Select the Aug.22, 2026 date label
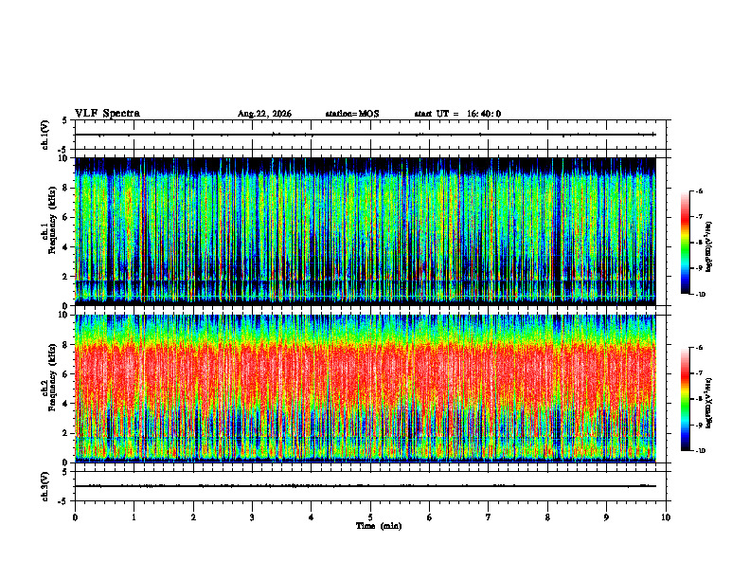This screenshot has width=750, height=580. 264,114
